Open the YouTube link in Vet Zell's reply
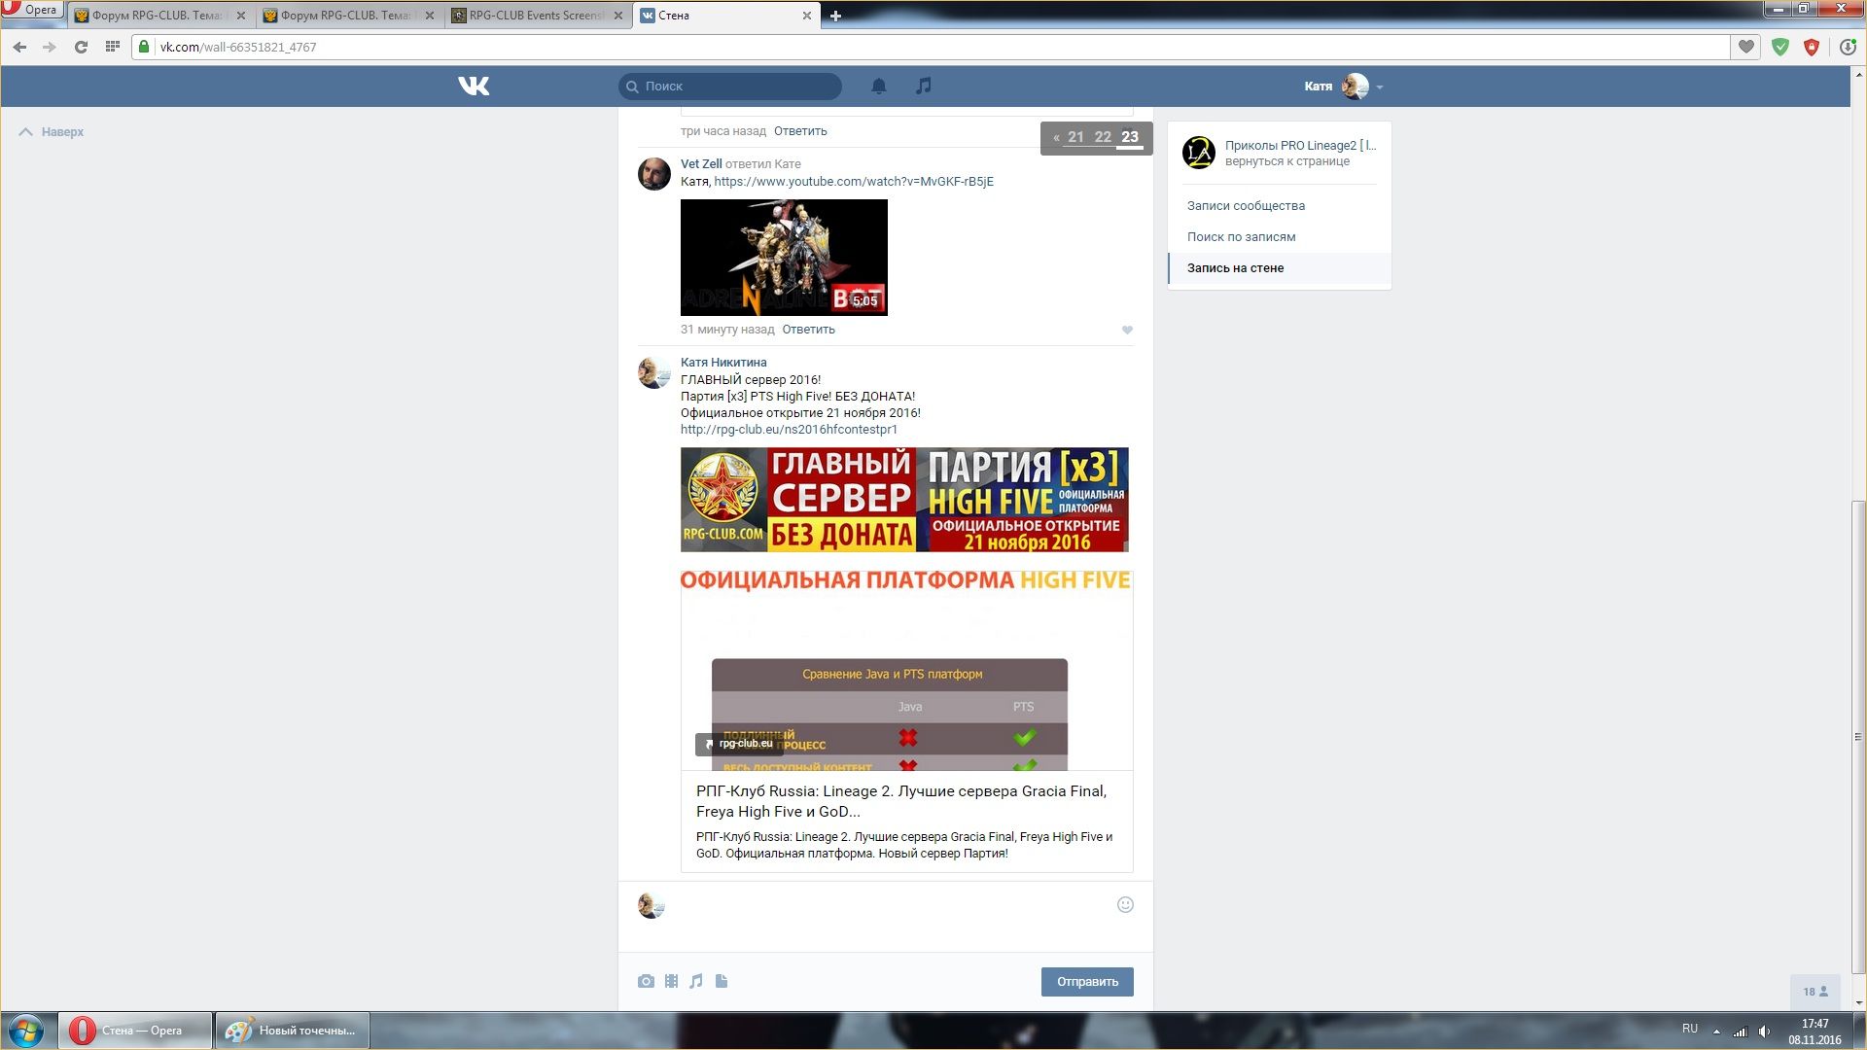Viewport: 1867px width, 1050px height. tap(853, 182)
